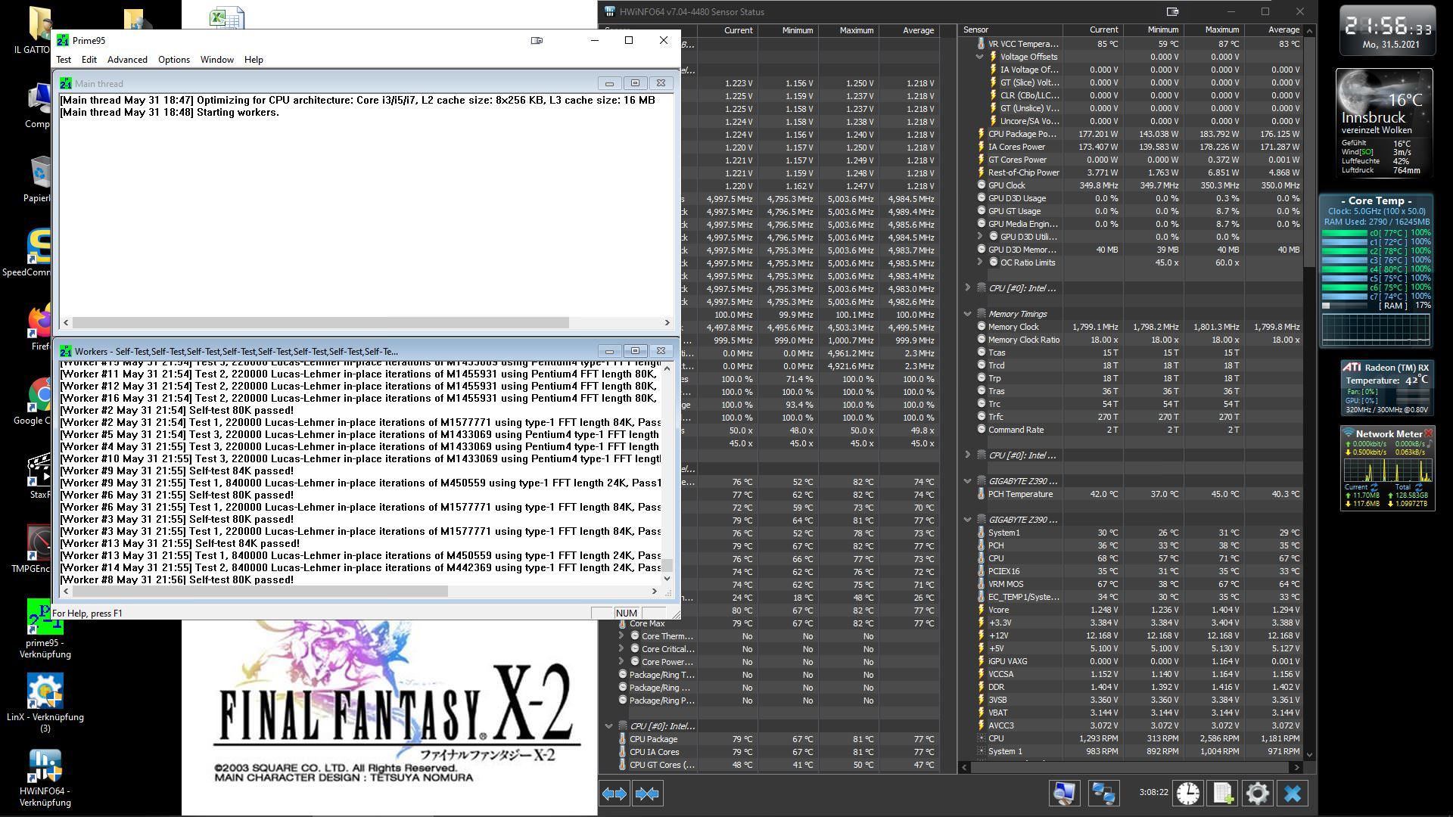Select Excel file icon on desktop
This screenshot has width=1453, height=817.
pos(226,17)
